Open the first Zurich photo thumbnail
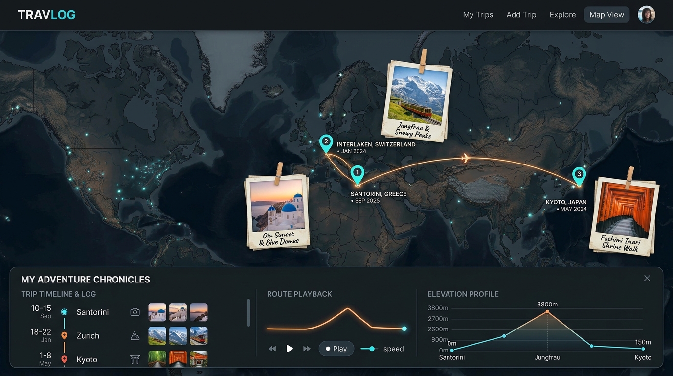 coord(157,336)
